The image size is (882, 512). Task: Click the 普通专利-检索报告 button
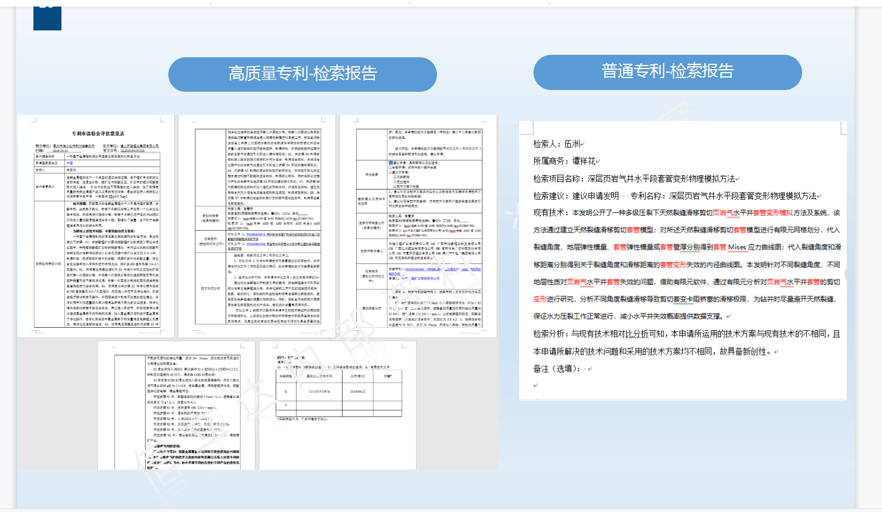tap(667, 72)
